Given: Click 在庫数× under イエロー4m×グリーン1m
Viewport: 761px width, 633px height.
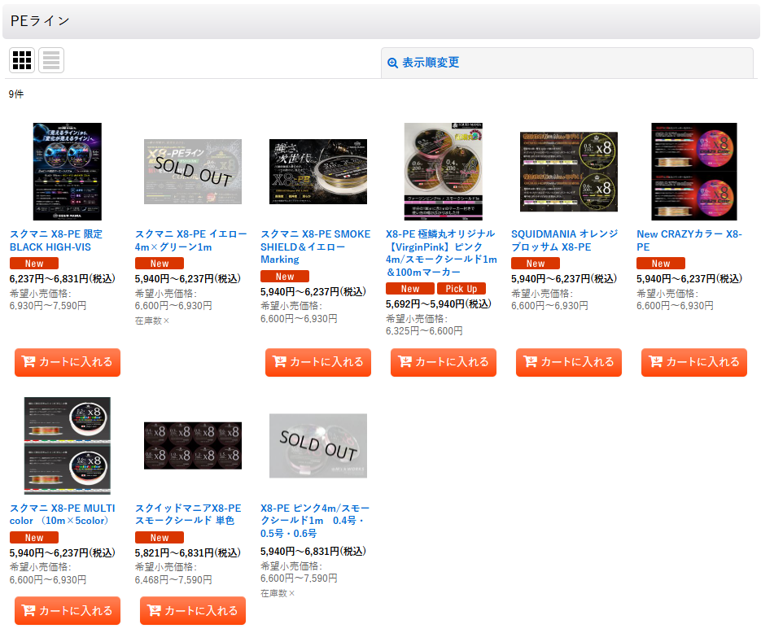Looking at the screenshot, I should click(152, 321).
